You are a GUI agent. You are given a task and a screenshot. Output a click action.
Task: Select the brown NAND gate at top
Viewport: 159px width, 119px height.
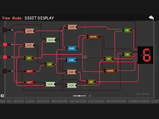pyautogui.click(x=93, y=37)
